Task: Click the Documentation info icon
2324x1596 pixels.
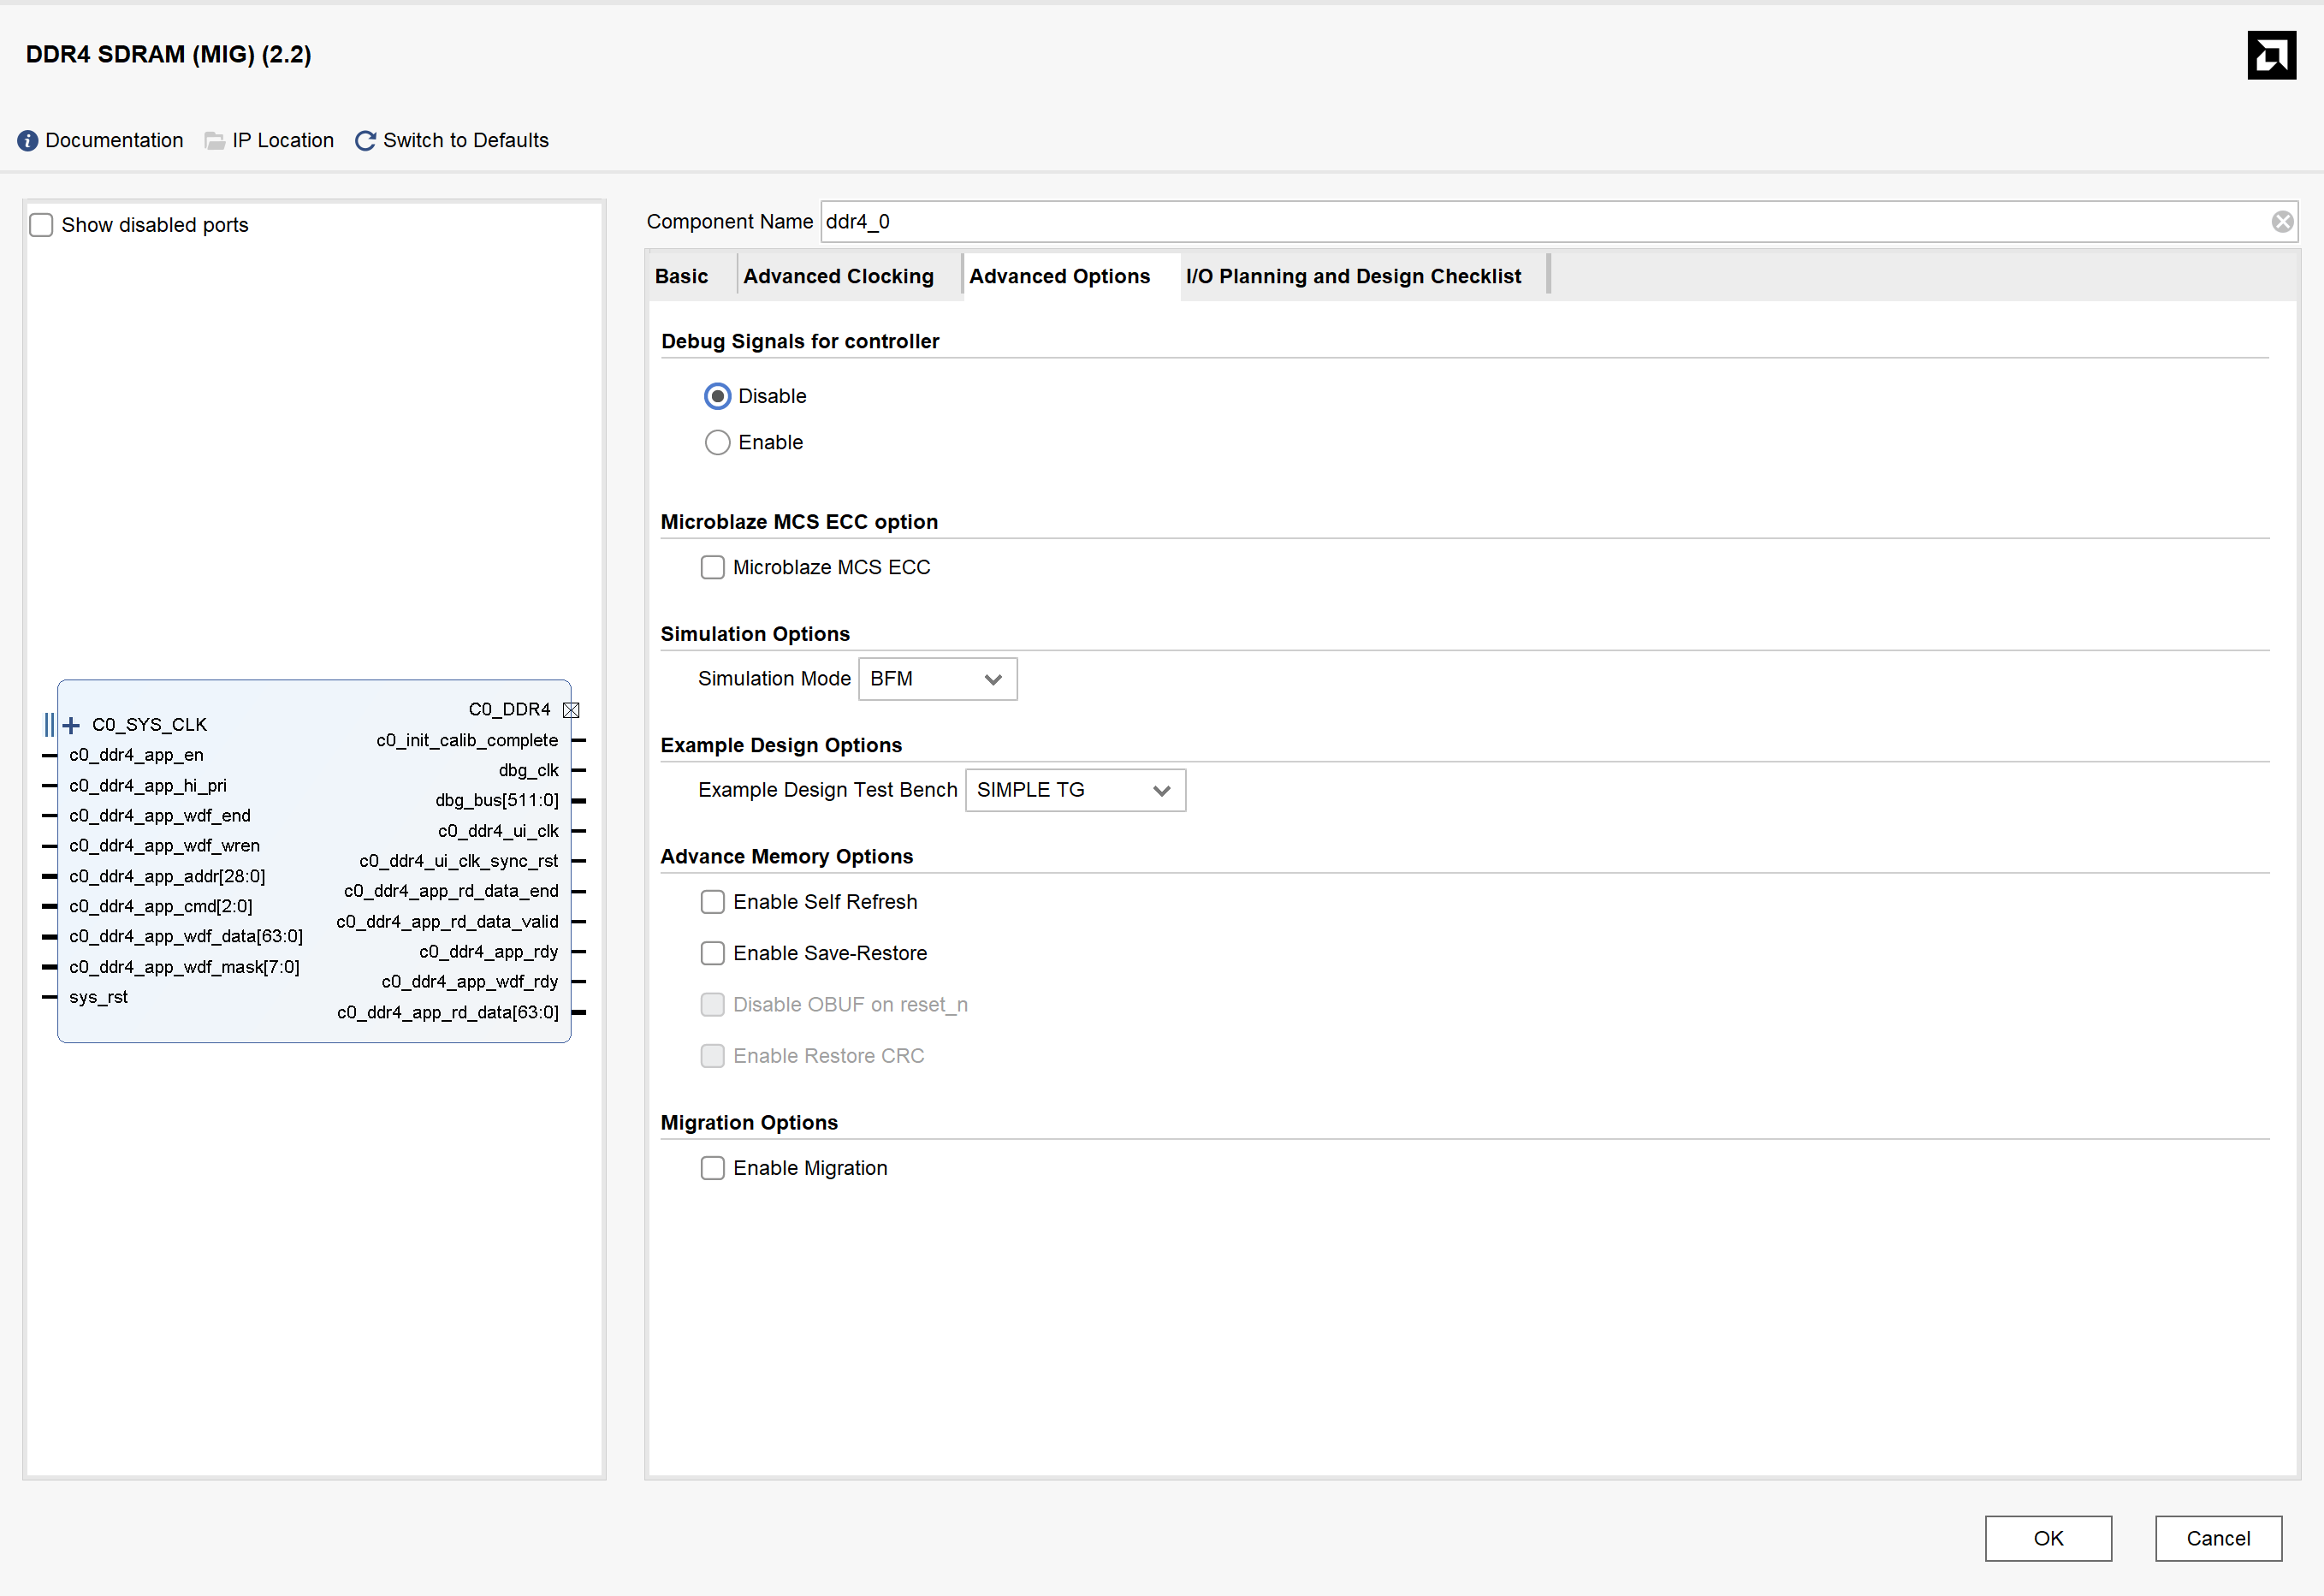Action: 28,141
